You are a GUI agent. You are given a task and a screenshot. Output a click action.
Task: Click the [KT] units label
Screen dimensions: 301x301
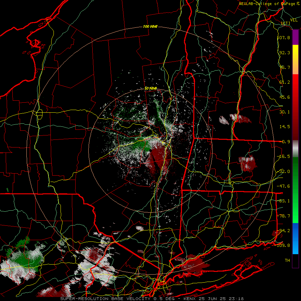pyautogui.click(x=286, y=23)
